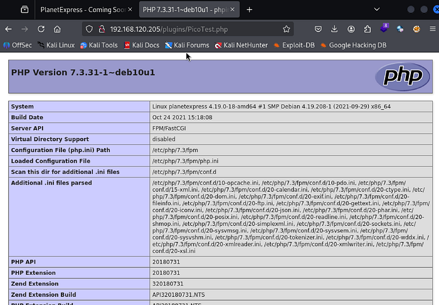Screen dimensions: 439x305
Task: Go forward with the arrow button
Action: pyautogui.click(x=24, y=29)
